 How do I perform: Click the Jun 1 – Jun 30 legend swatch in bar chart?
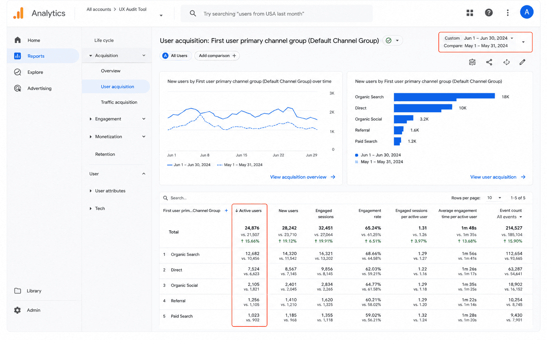coord(356,155)
